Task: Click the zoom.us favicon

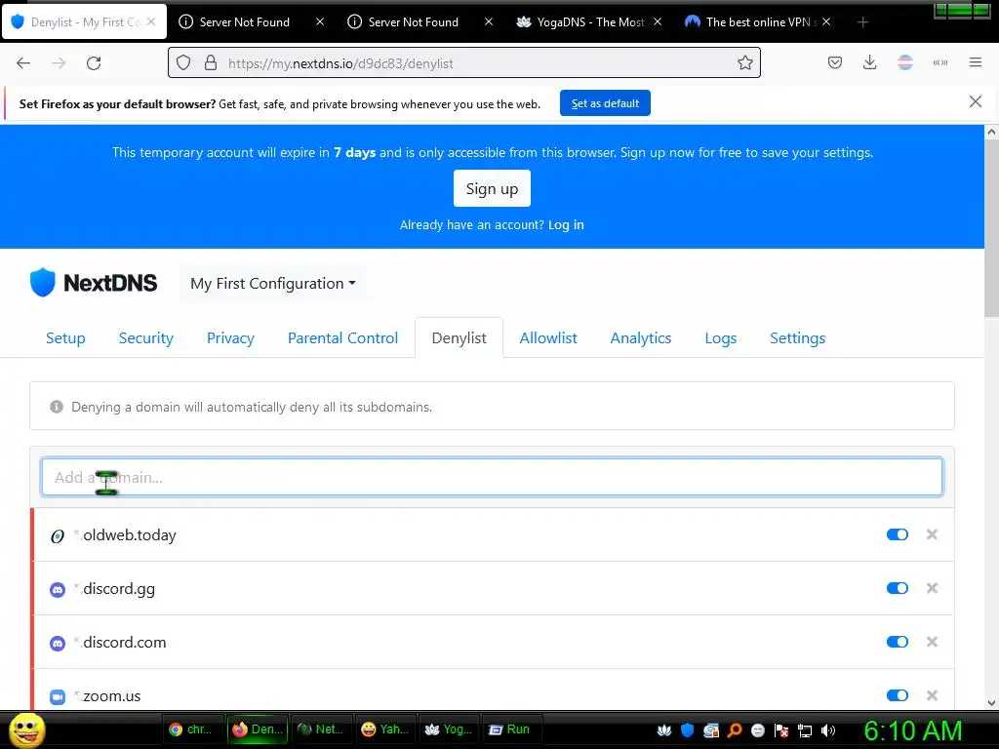Action: [58, 696]
